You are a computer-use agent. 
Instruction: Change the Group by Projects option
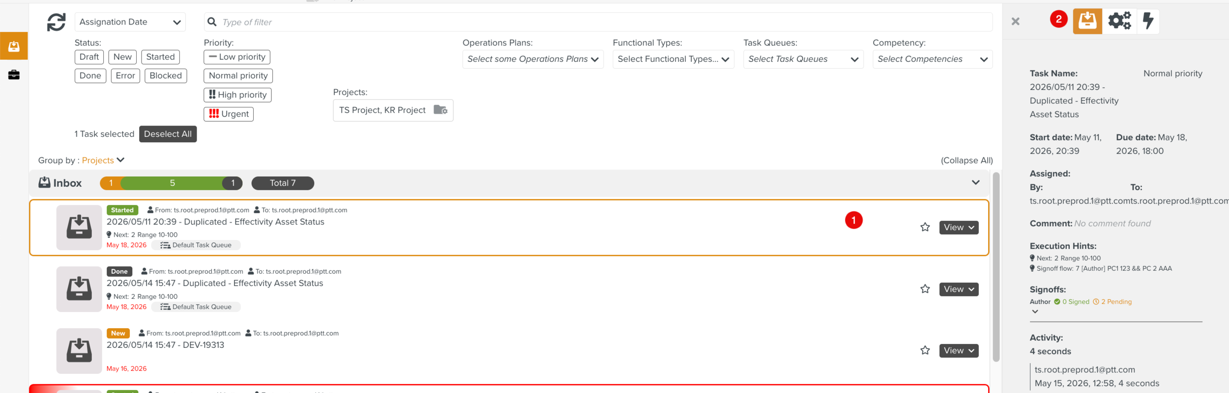pos(103,160)
